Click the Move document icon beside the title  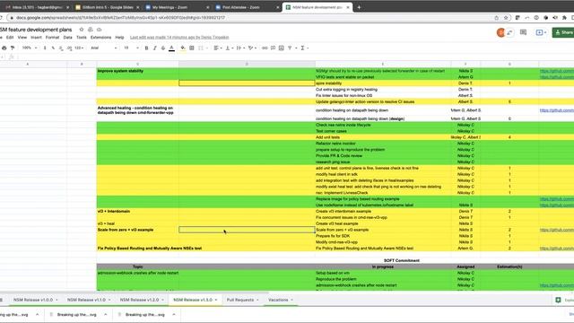pos(90,30)
